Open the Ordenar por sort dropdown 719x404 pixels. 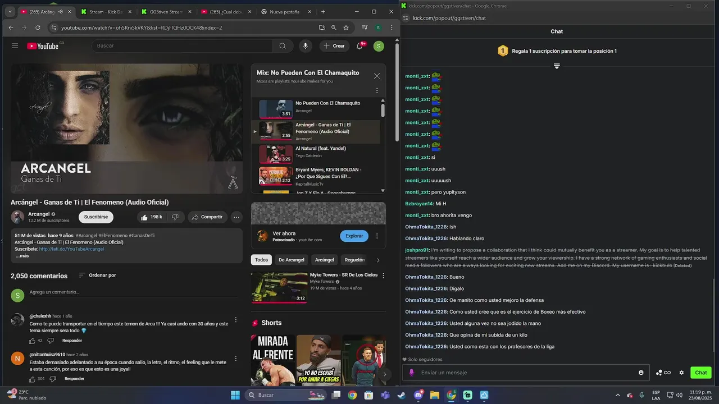click(97, 276)
